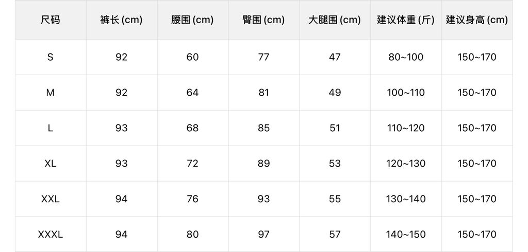
Task: Select the S size row label
Action: [51, 57]
